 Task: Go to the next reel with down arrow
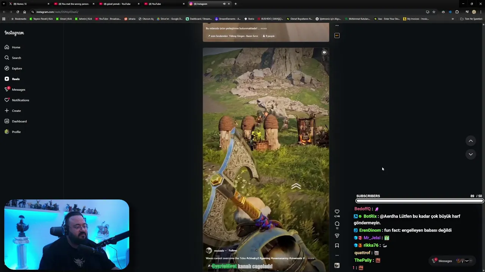tap(471, 154)
